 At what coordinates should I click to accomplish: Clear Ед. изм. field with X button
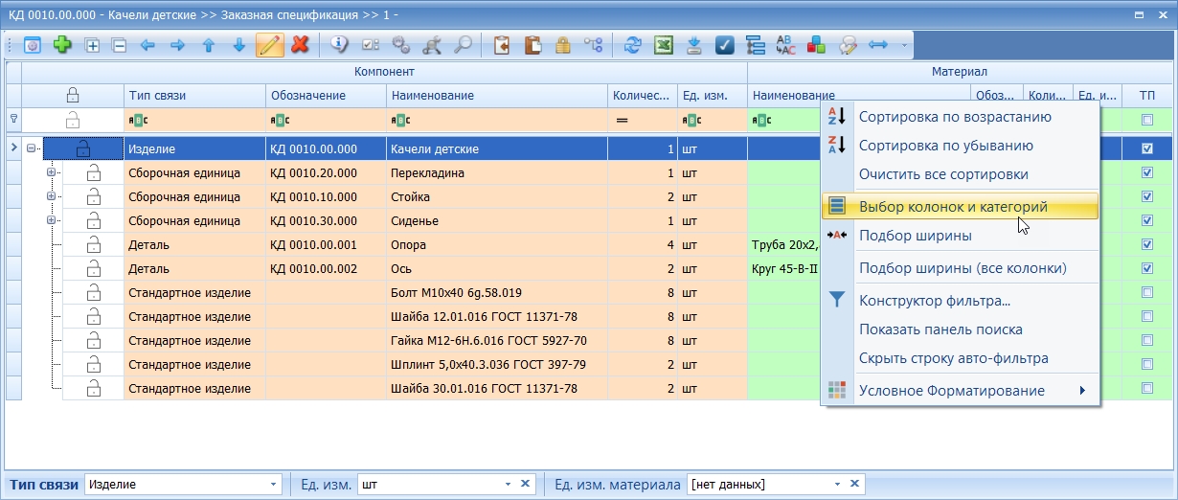(526, 484)
